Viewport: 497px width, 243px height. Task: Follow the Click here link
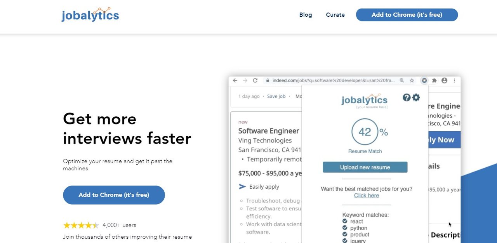[367, 196]
